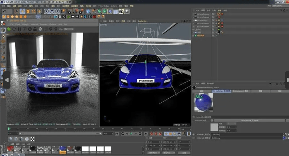
Task: Click the coordinate system cube icon
Action: point(63,12)
